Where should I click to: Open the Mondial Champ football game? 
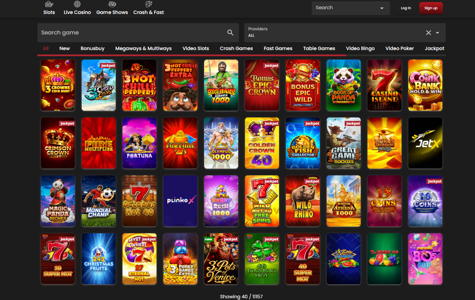(99, 201)
